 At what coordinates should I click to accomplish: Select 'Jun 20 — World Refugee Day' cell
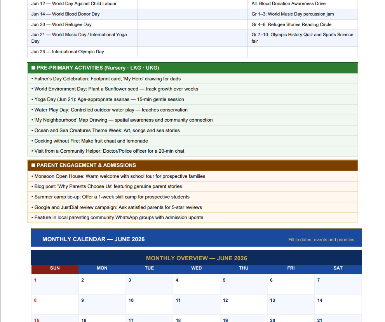[x=82, y=24]
